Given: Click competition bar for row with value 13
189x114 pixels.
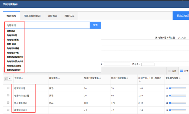Looking at the screenshot, I should [x=177, y=96].
